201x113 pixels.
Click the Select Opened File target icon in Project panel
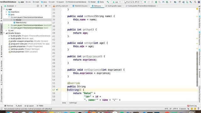pos(38,6)
